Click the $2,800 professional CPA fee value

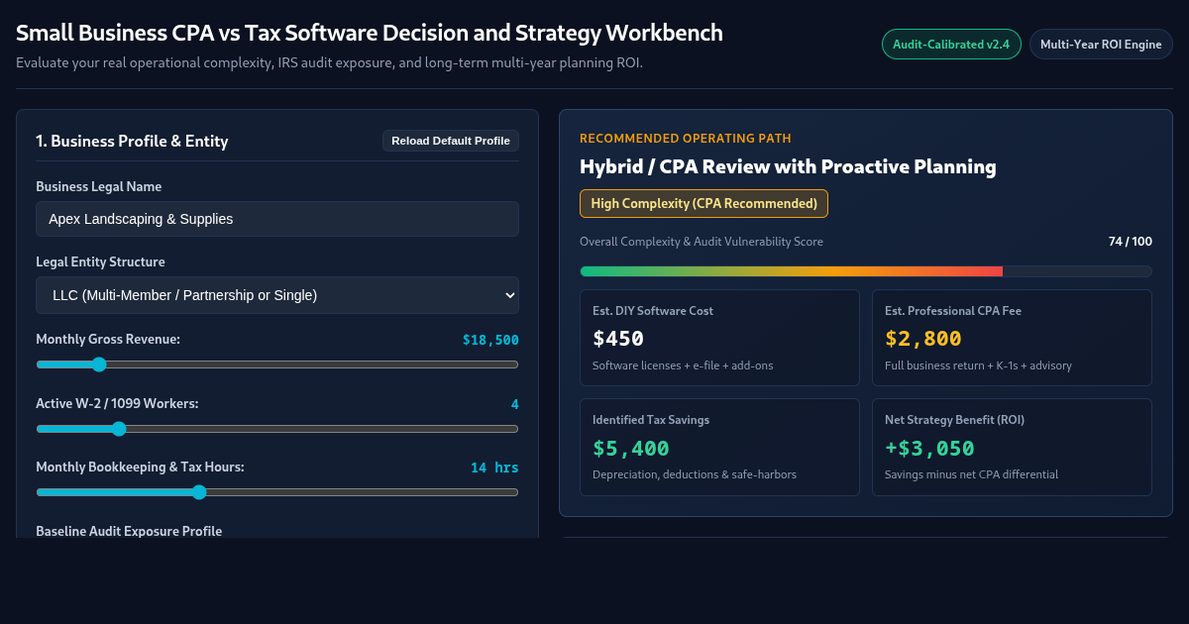click(x=923, y=339)
